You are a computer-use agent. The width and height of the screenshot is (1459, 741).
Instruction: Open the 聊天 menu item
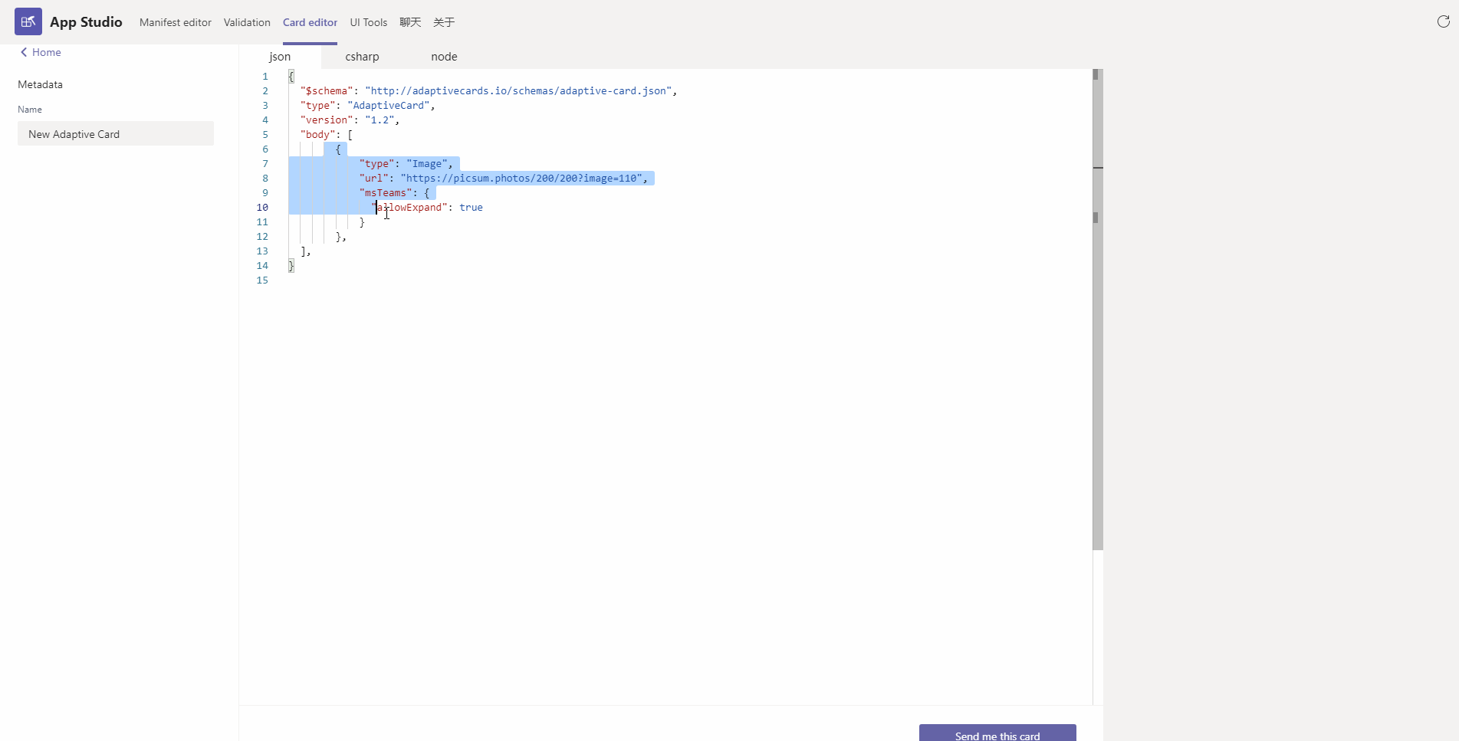pyautogui.click(x=410, y=22)
